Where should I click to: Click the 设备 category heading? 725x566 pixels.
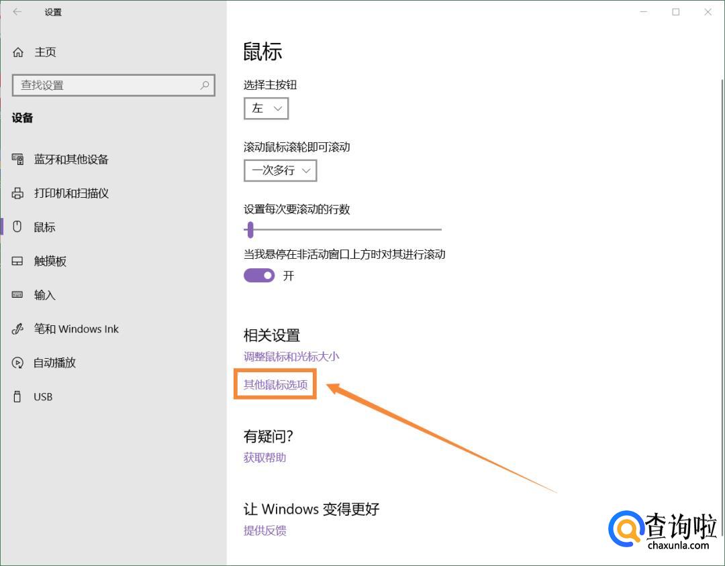click(x=22, y=118)
